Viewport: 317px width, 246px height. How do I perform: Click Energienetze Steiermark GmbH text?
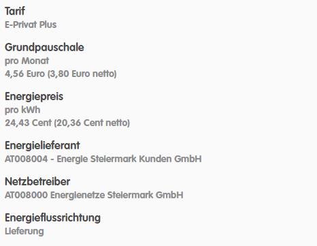pyautogui.click(x=117, y=195)
